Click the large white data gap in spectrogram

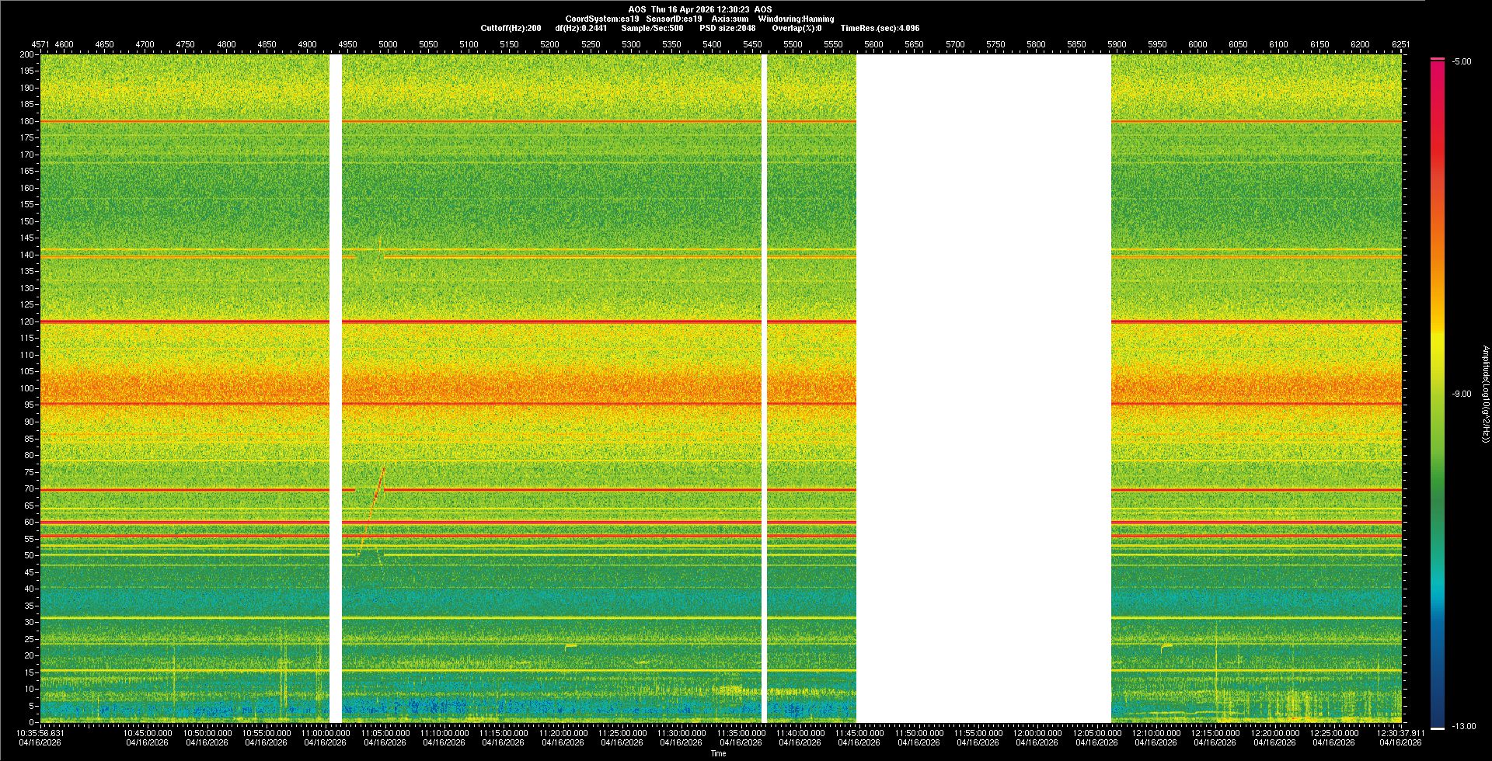[983, 388]
